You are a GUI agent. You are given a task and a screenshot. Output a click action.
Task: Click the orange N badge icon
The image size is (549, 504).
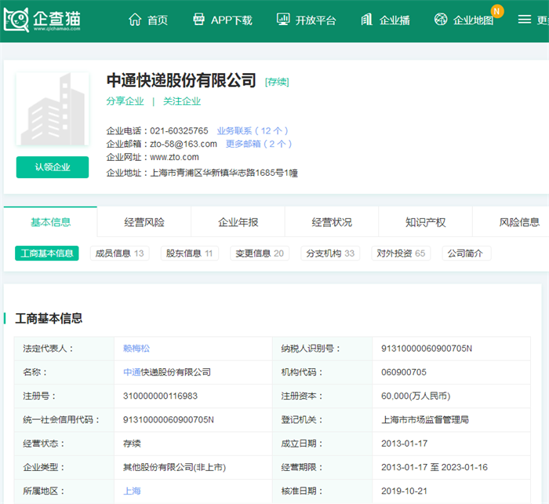coord(496,11)
